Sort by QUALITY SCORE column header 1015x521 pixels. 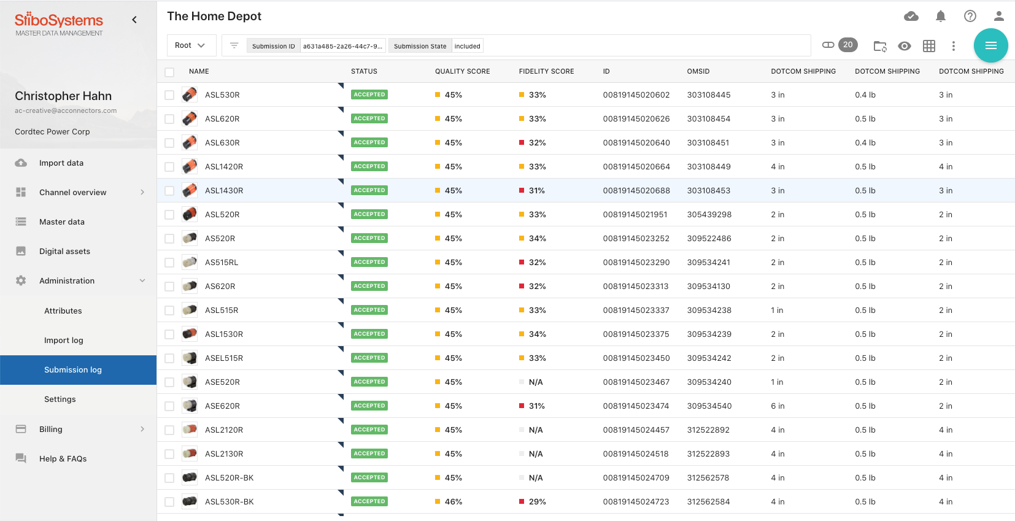coord(463,71)
